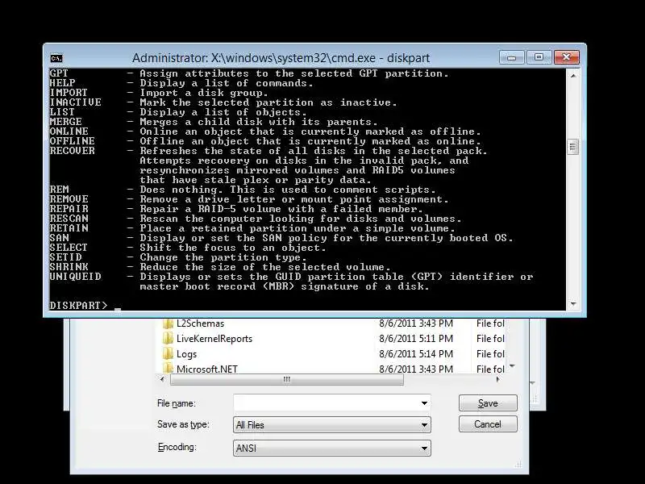Click the cmd window scroll down arrow

coord(573,304)
